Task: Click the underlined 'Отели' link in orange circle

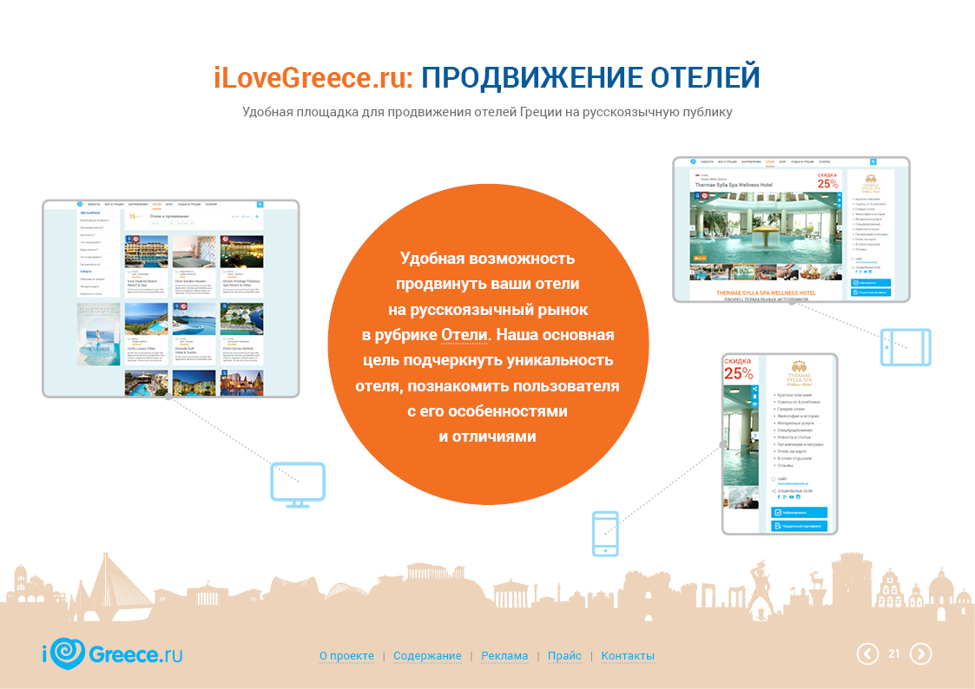Action: pyautogui.click(x=459, y=336)
